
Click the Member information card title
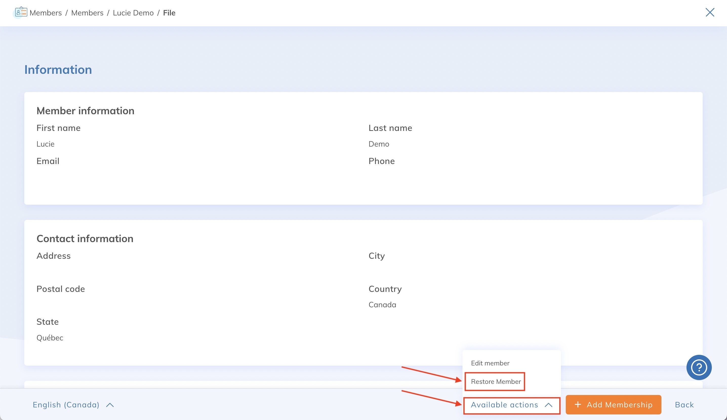(85, 111)
